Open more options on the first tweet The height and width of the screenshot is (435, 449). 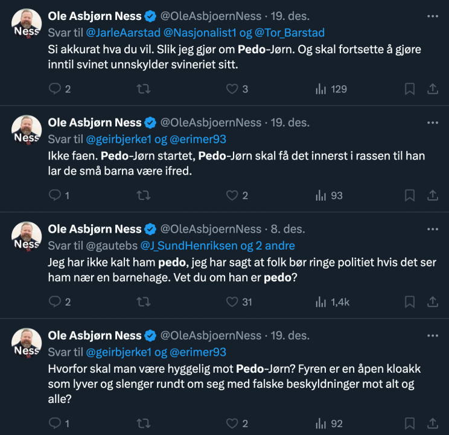point(433,16)
